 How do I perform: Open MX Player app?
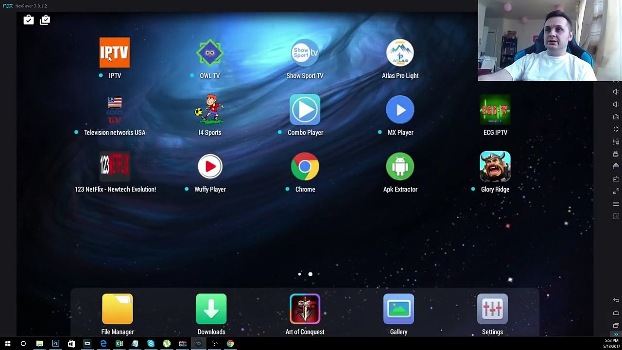tap(400, 109)
